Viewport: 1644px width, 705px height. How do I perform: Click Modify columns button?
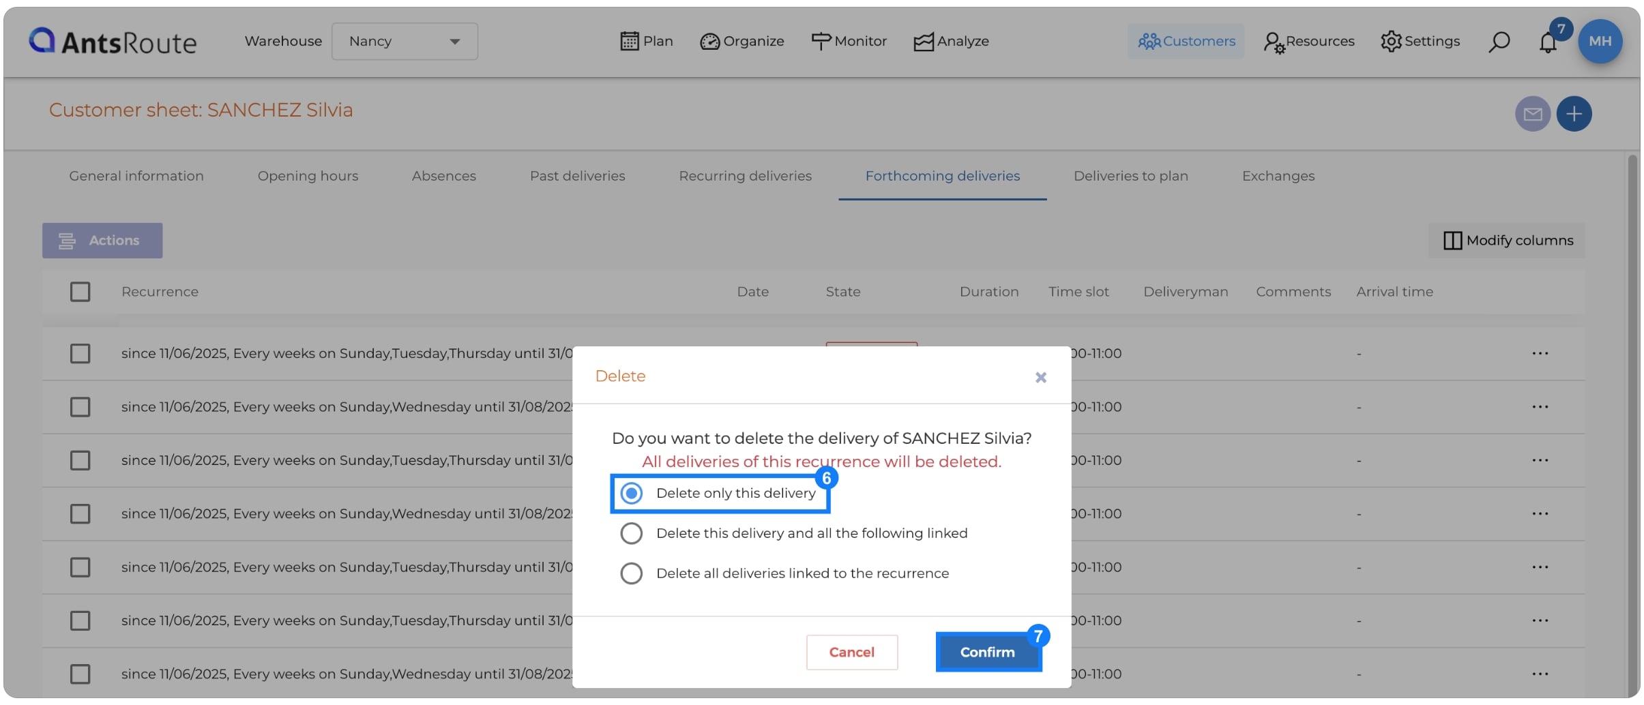point(1507,241)
